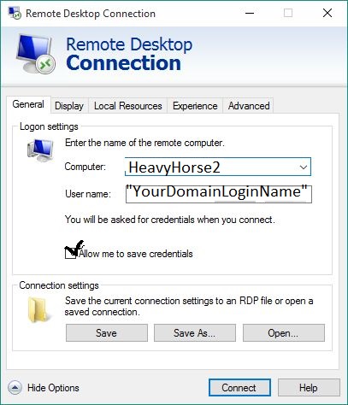Click the large Remote Desktop Connection banner icon

[x=36, y=54]
